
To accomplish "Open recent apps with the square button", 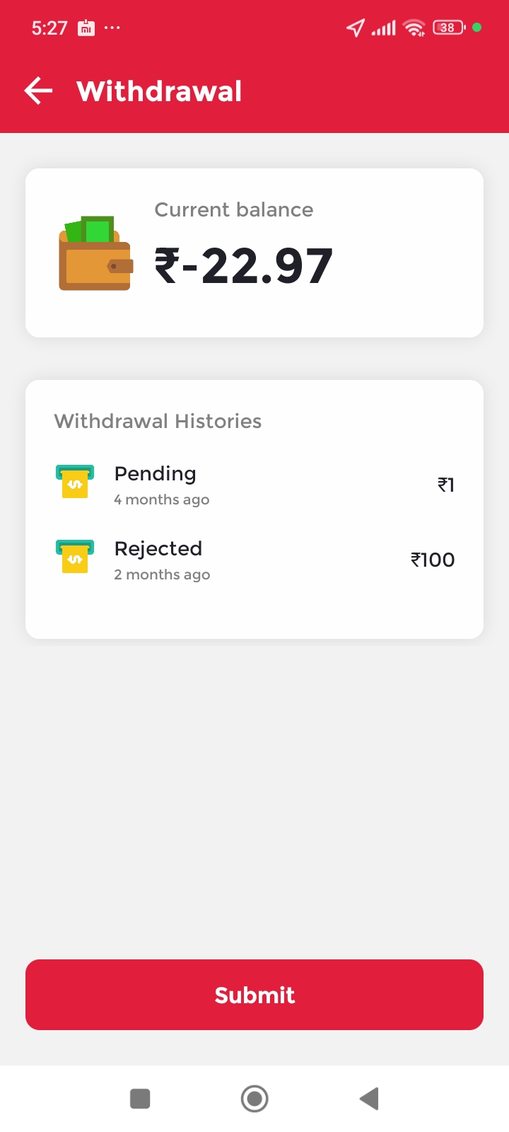I will 140,1099.
